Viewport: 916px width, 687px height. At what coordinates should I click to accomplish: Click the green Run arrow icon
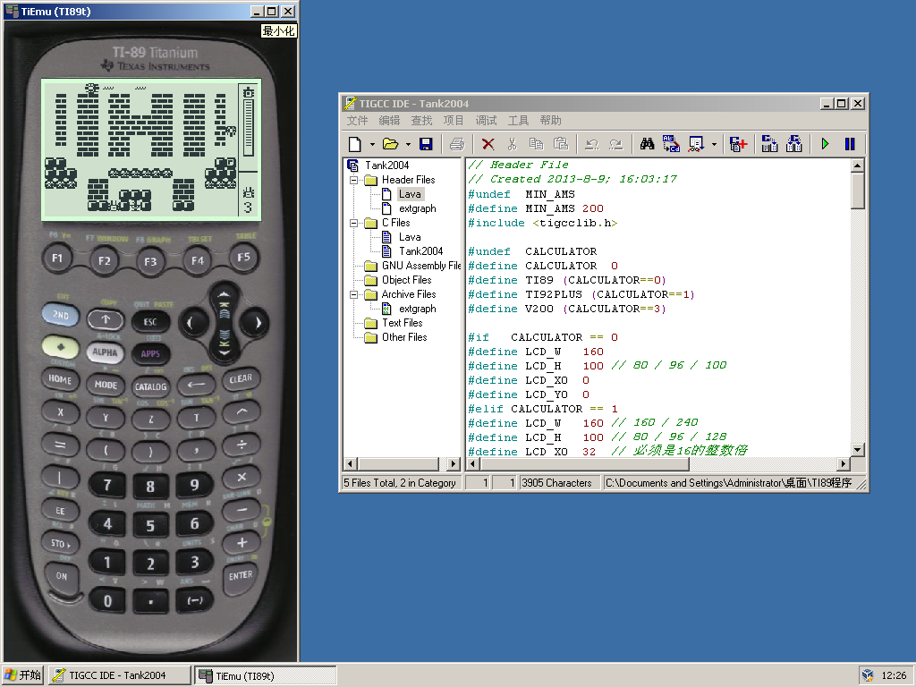pyautogui.click(x=825, y=144)
